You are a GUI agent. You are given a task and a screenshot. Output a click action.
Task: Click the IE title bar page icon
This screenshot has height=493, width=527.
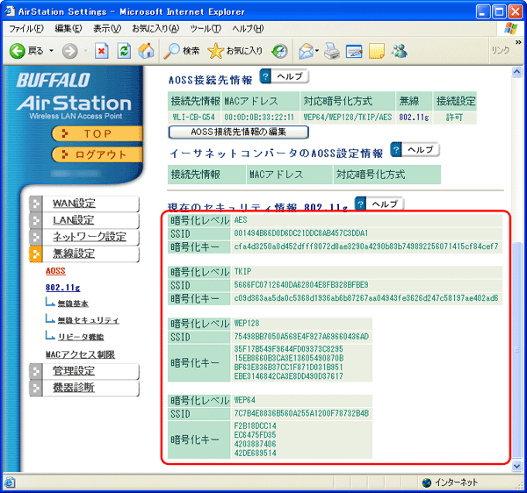point(10,11)
